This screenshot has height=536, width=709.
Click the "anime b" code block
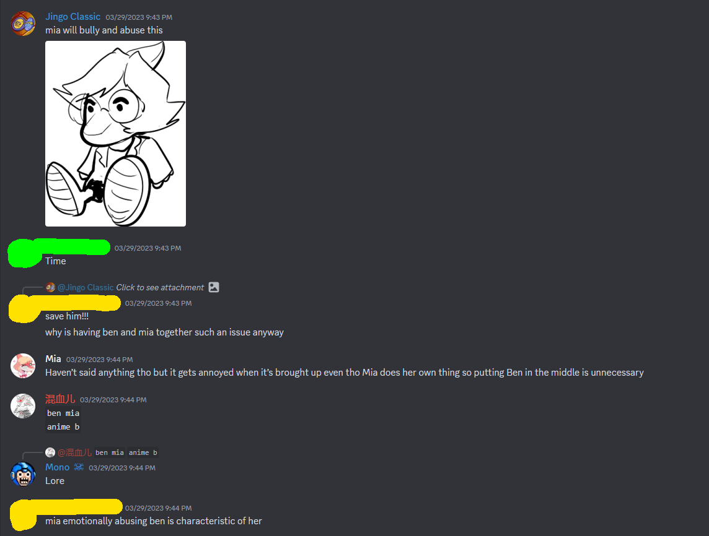point(63,426)
